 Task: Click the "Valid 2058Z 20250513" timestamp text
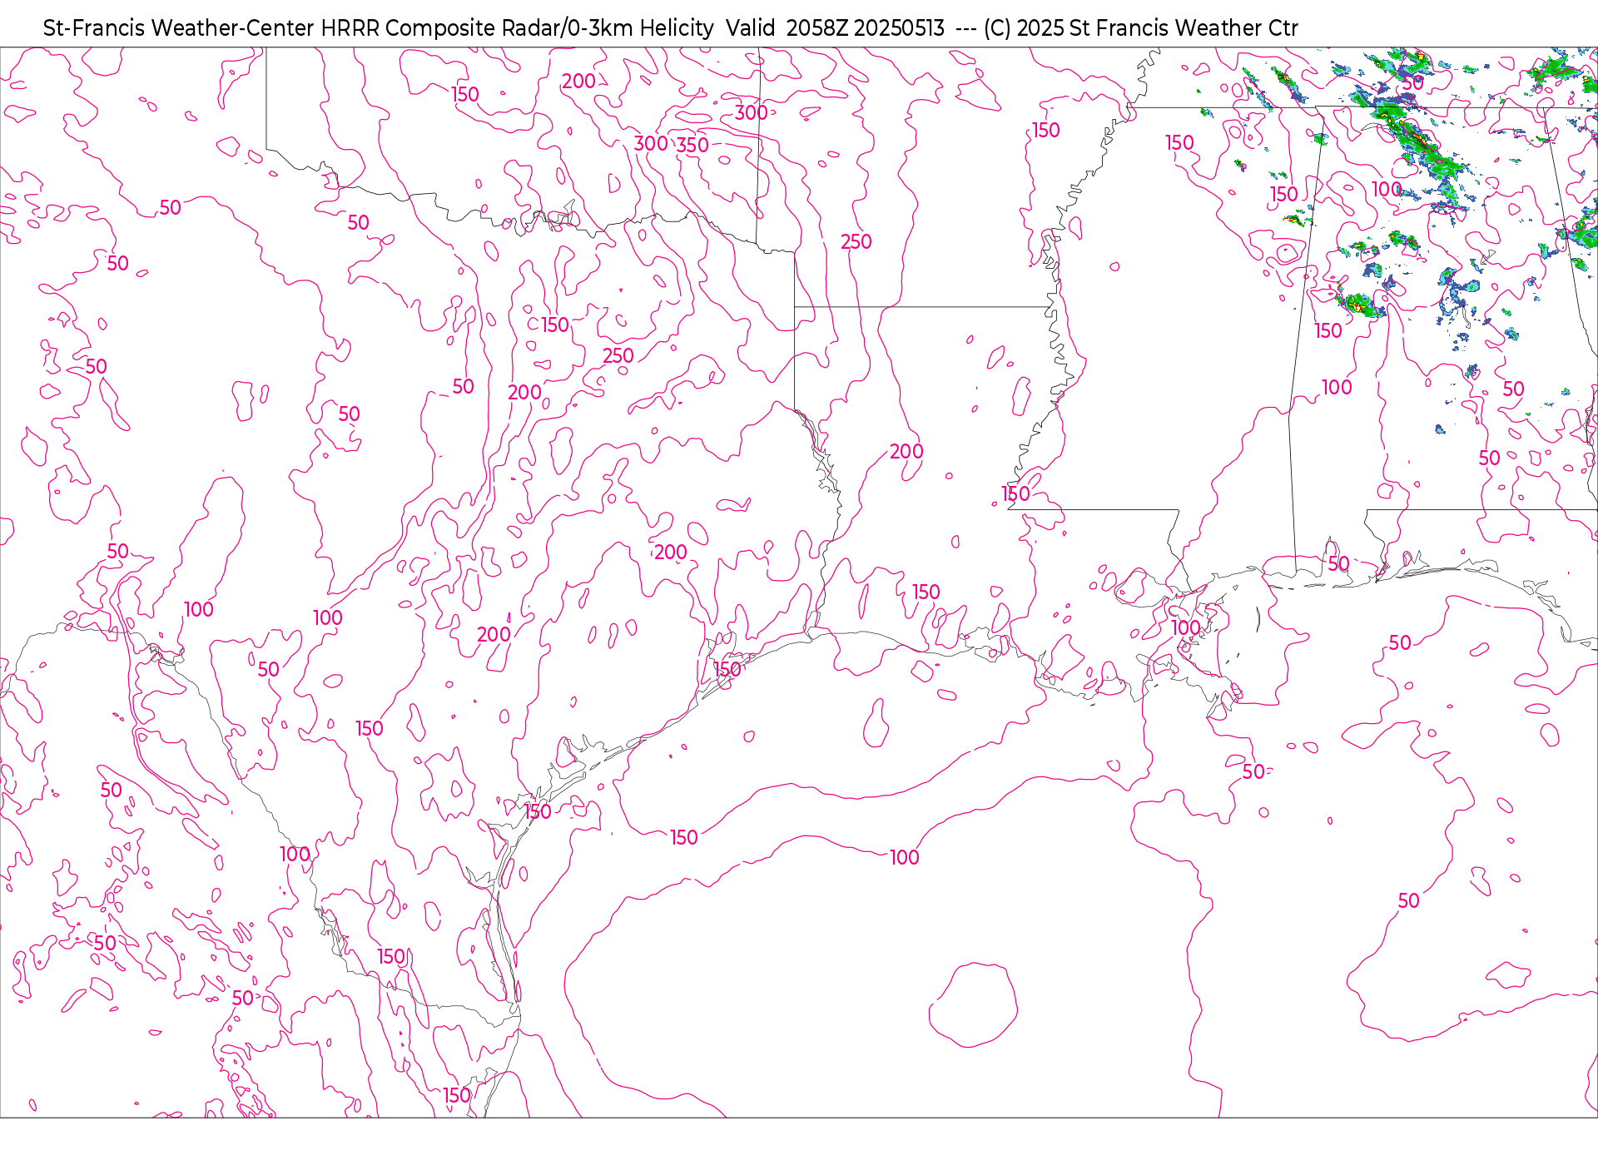[x=835, y=28]
